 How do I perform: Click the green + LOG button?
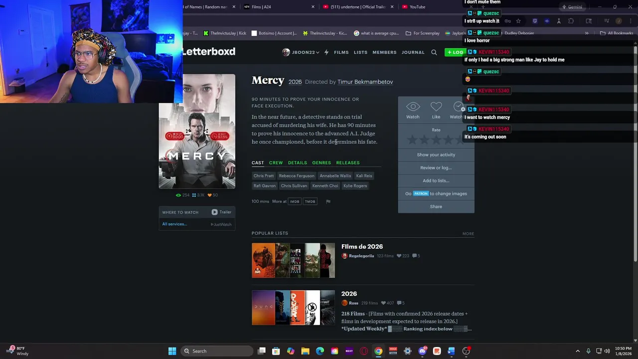(x=455, y=52)
